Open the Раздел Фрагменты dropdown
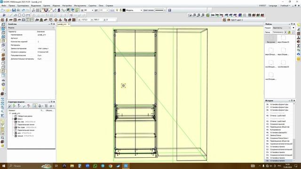Viewport: 301px width, 169px height. tap(282, 28)
